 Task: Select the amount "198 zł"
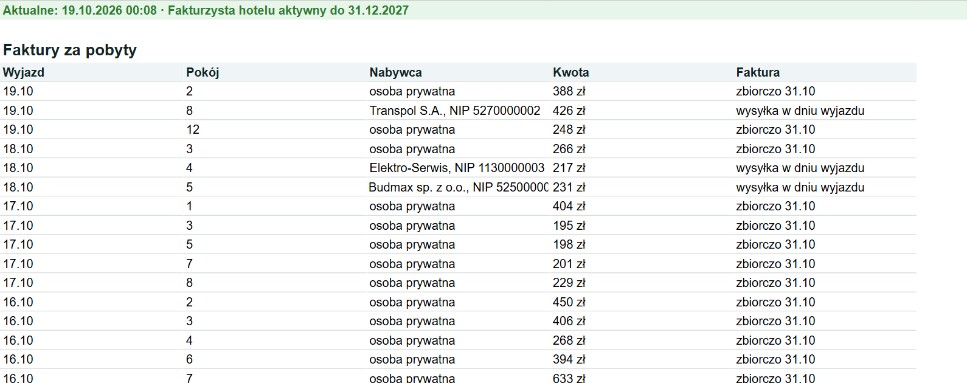569,244
